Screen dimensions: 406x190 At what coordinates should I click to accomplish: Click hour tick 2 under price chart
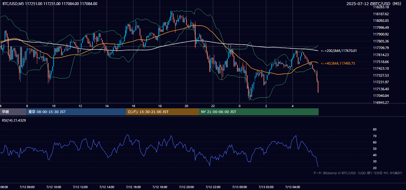(266, 106)
